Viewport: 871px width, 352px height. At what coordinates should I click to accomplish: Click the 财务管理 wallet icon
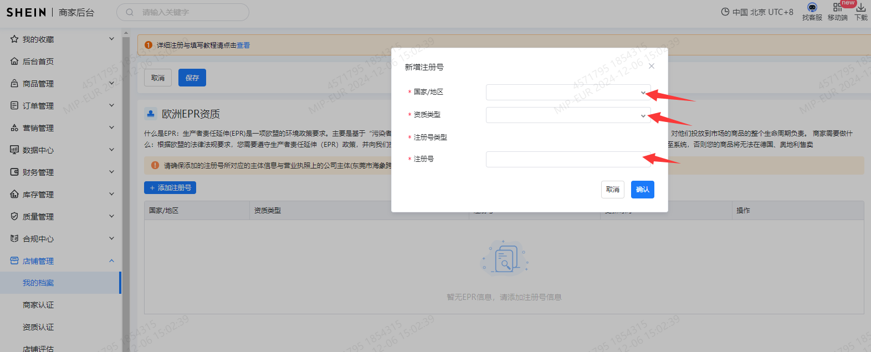click(x=14, y=172)
